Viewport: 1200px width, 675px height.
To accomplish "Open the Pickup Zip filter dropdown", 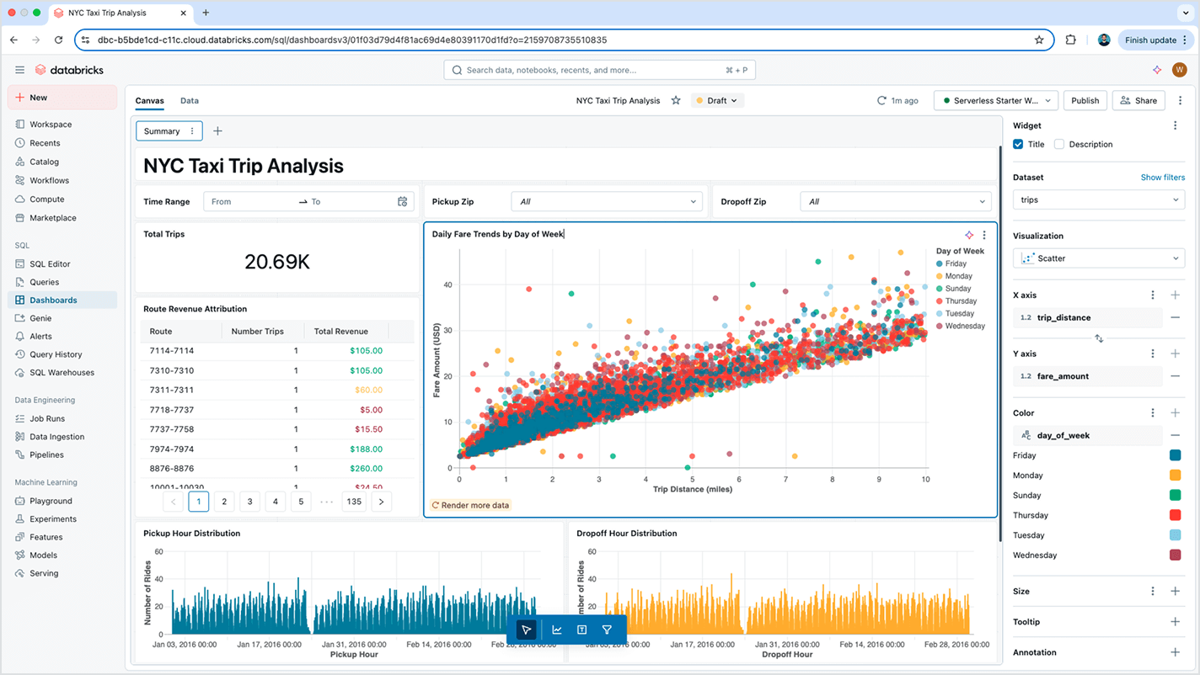I will (x=606, y=201).
